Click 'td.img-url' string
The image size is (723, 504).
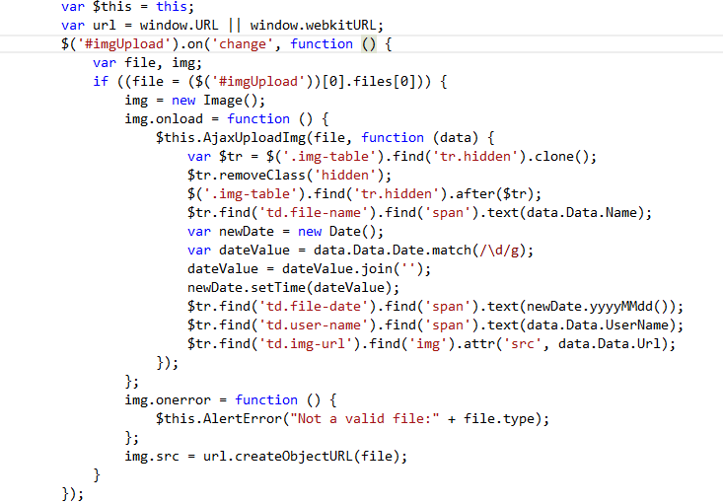coord(302,344)
